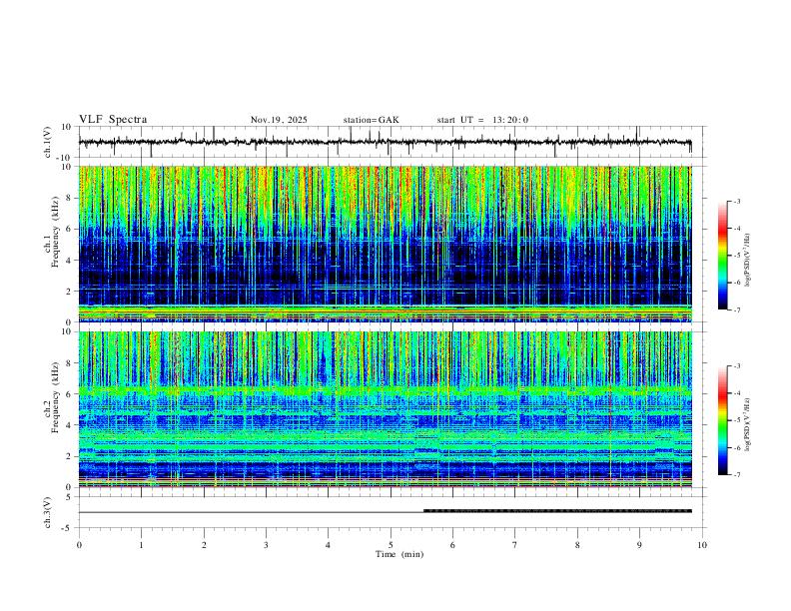The height and width of the screenshot is (611, 791).
Task: Click the "VLF Spectra" title text
Action: click(x=113, y=120)
